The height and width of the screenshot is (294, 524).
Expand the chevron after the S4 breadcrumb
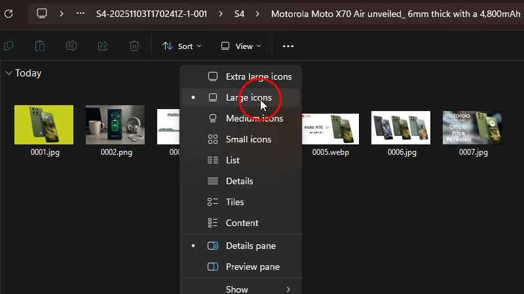coord(257,14)
